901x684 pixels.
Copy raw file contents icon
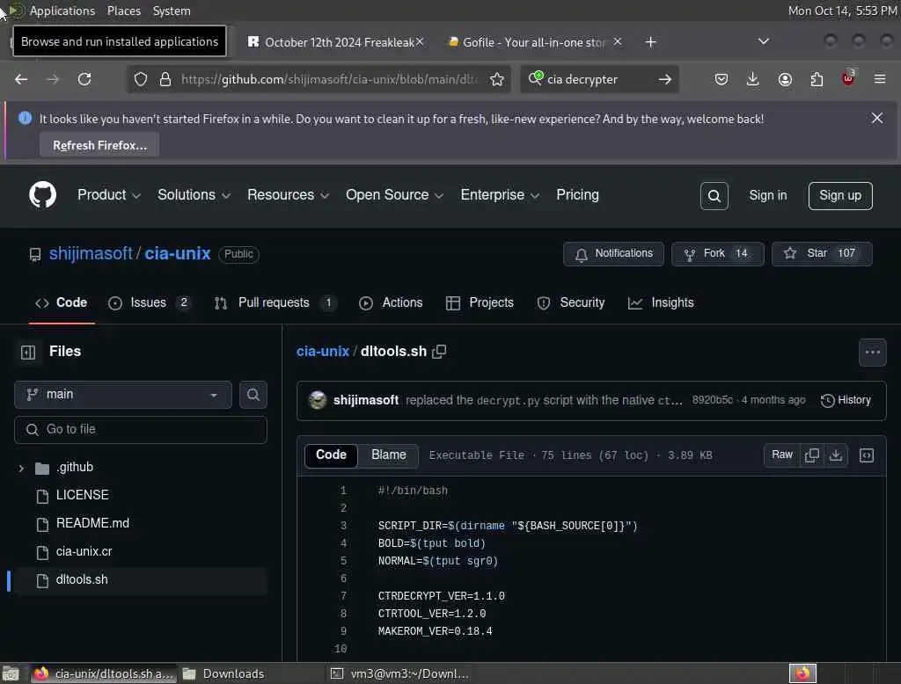812,455
